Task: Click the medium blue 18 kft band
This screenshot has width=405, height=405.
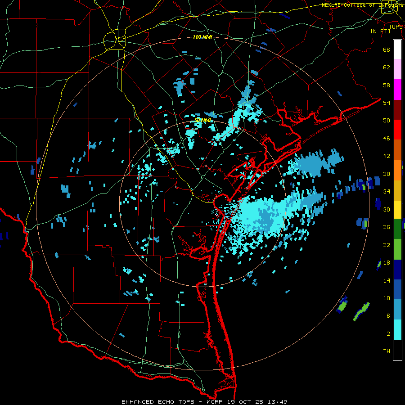Action: (x=397, y=289)
